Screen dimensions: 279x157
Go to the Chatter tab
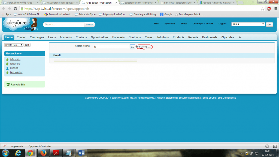21,37
